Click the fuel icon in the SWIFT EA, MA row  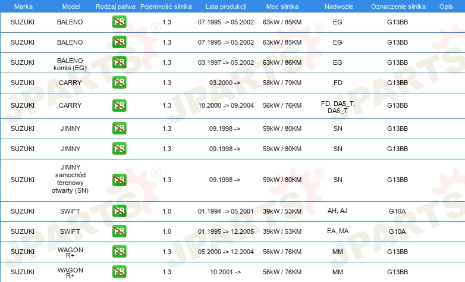119,231
